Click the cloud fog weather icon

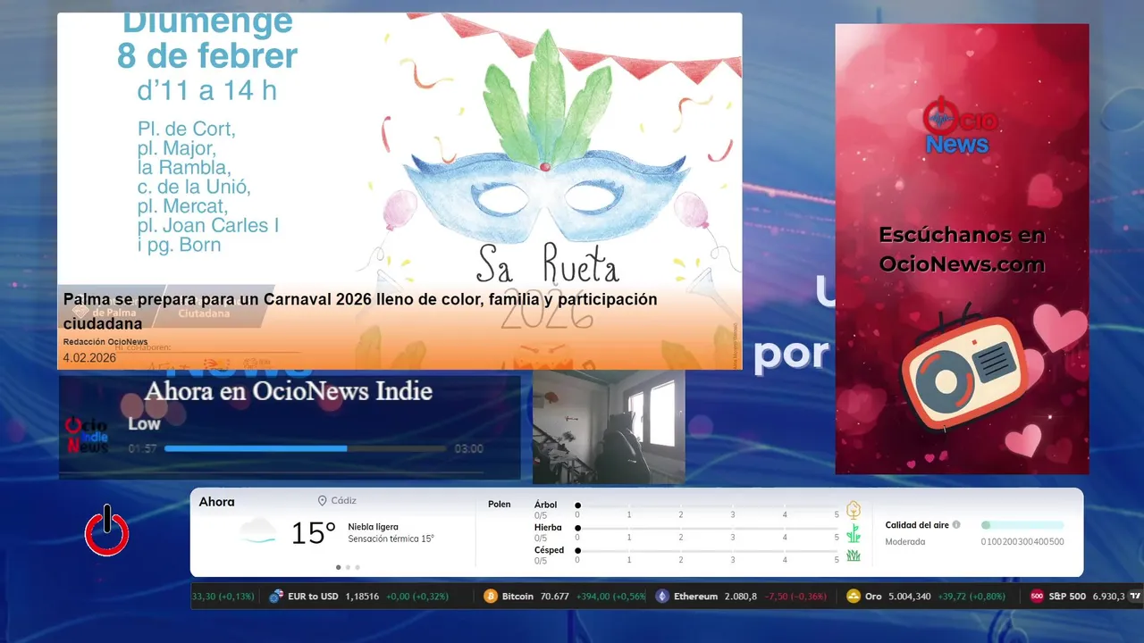(x=257, y=531)
